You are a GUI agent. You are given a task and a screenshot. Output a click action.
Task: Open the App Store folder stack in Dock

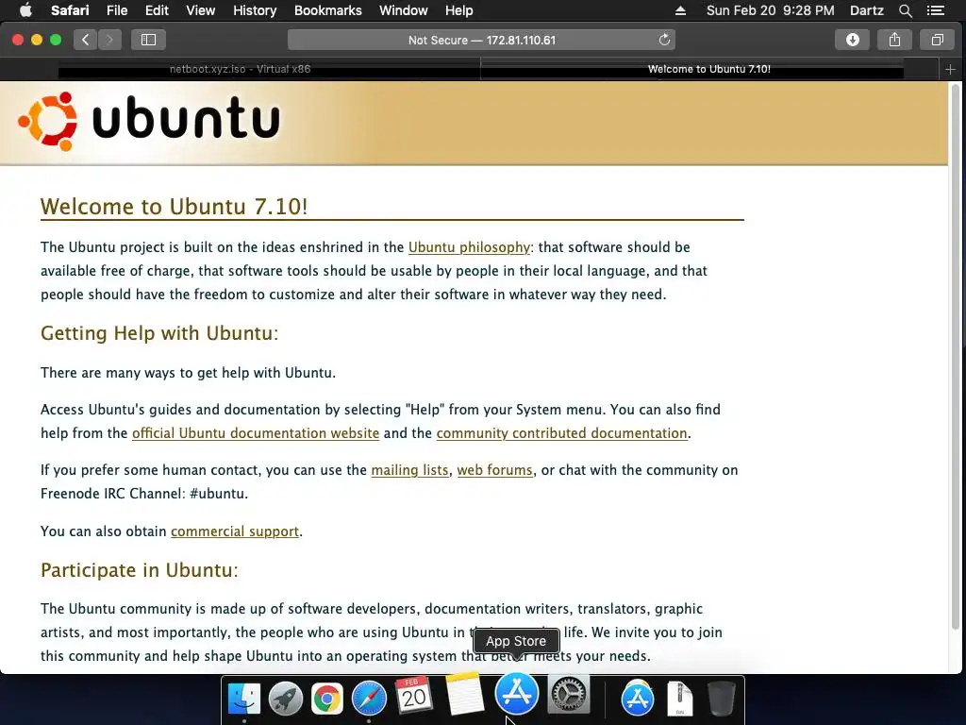click(637, 699)
